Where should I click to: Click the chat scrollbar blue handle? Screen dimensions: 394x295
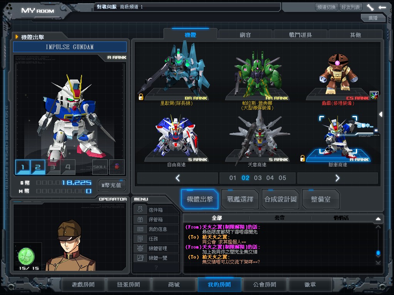[378, 253]
